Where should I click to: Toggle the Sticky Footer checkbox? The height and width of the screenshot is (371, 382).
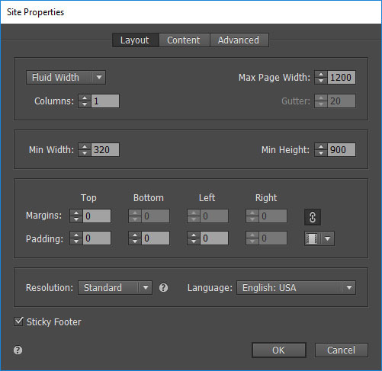(x=18, y=321)
